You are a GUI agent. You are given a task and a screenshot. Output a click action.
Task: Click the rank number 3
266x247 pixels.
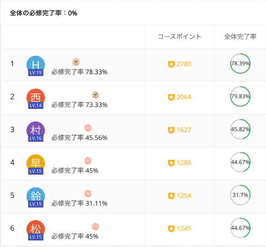12,130
